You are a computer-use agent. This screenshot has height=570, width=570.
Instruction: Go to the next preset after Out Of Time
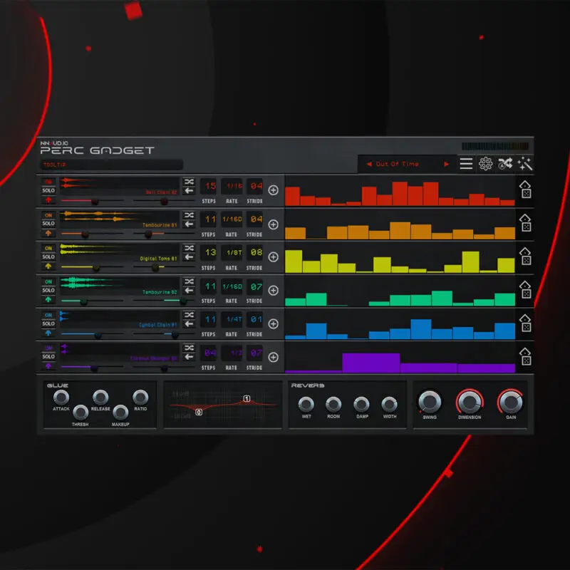447,164
